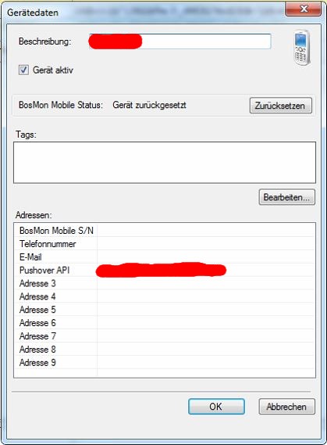The width and height of the screenshot is (327, 445).
Task: Select the Adresse 8 row
Action: tap(165, 350)
